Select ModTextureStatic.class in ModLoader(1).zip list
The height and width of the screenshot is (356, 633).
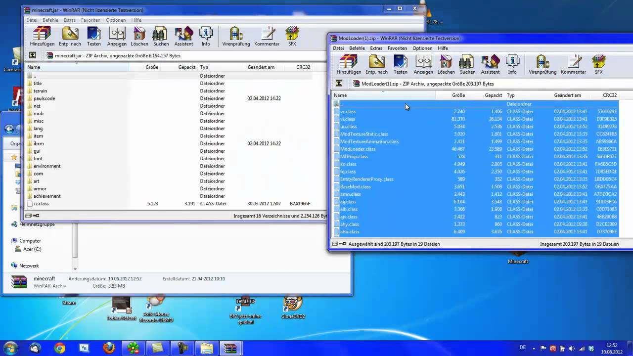click(x=364, y=134)
